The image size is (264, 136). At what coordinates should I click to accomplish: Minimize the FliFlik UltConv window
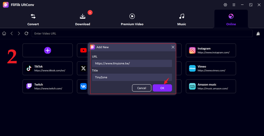[x=242, y=5]
